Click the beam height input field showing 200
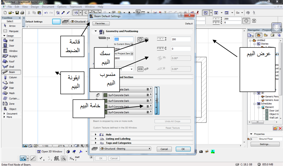Screen dimensions: 283x166 coord(123,39)
